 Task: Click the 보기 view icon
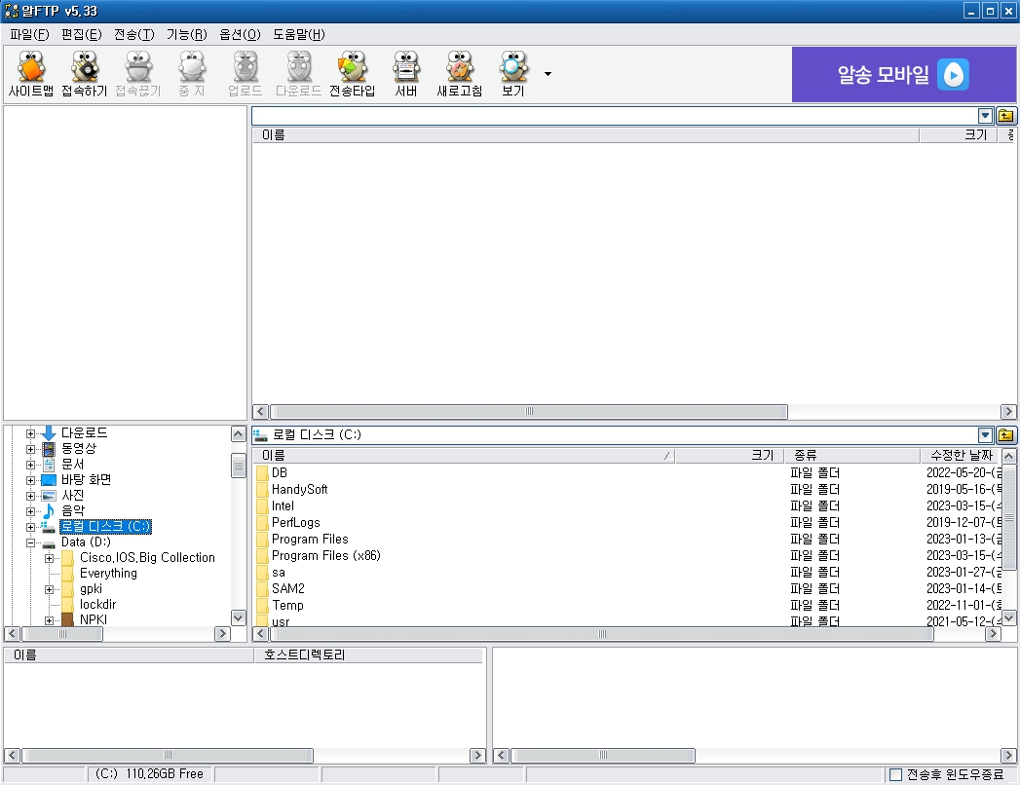513,73
